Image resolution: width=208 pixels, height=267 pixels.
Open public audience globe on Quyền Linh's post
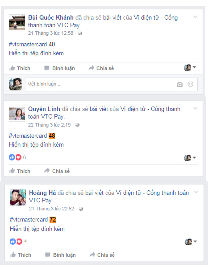[77, 125]
